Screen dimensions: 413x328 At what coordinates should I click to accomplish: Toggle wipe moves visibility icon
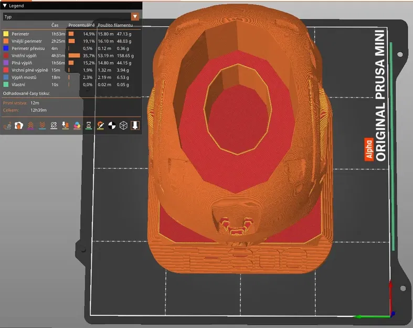pyautogui.click(x=19, y=125)
